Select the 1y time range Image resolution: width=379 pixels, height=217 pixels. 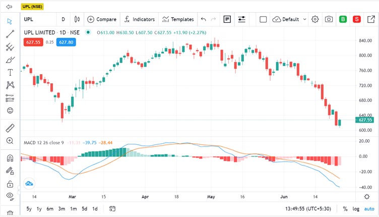[x=39, y=209]
